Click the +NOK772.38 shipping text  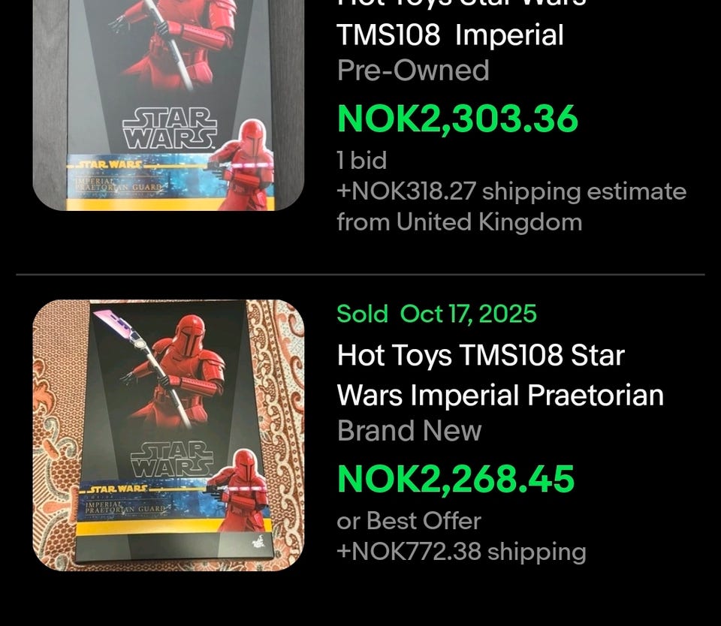tap(461, 551)
